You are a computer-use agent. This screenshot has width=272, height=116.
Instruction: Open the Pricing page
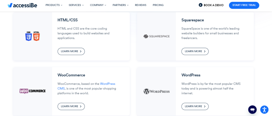click(158, 5)
